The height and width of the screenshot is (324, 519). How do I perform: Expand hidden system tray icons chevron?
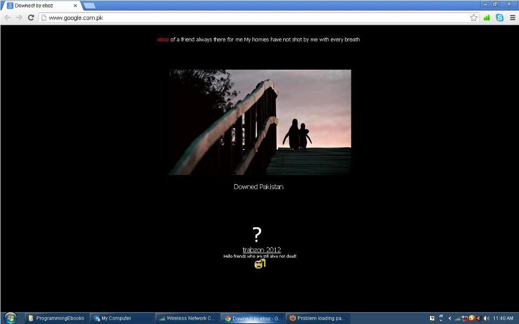450,319
